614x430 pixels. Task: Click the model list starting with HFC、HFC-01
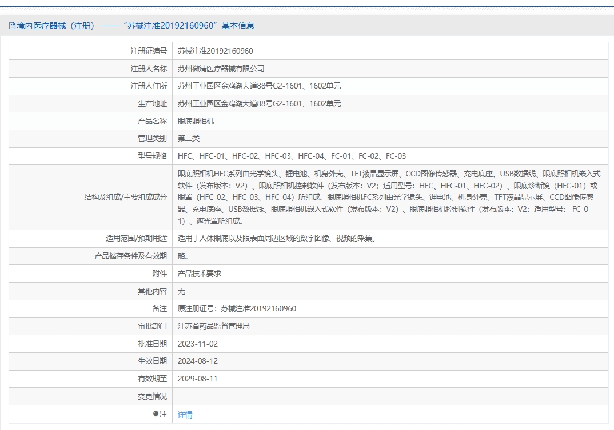pos(292,156)
